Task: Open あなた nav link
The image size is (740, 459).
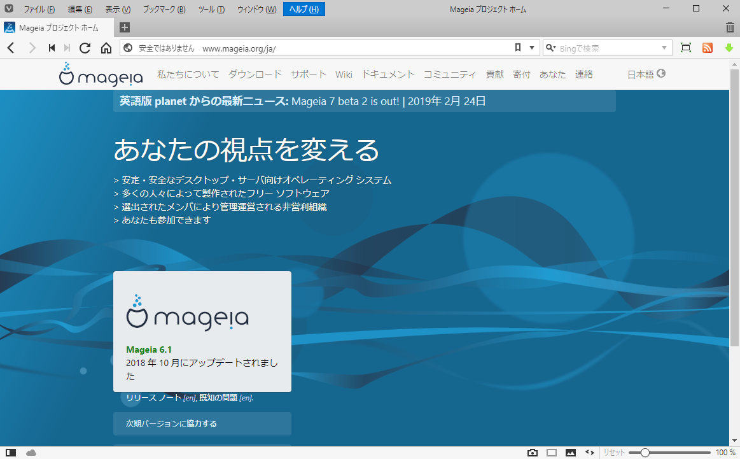Action: pyautogui.click(x=553, y=74)
